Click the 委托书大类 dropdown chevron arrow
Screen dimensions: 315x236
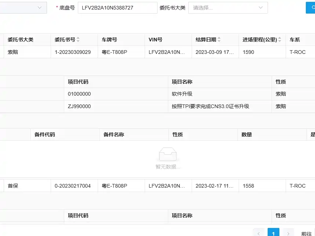click(x=261, y=8)
